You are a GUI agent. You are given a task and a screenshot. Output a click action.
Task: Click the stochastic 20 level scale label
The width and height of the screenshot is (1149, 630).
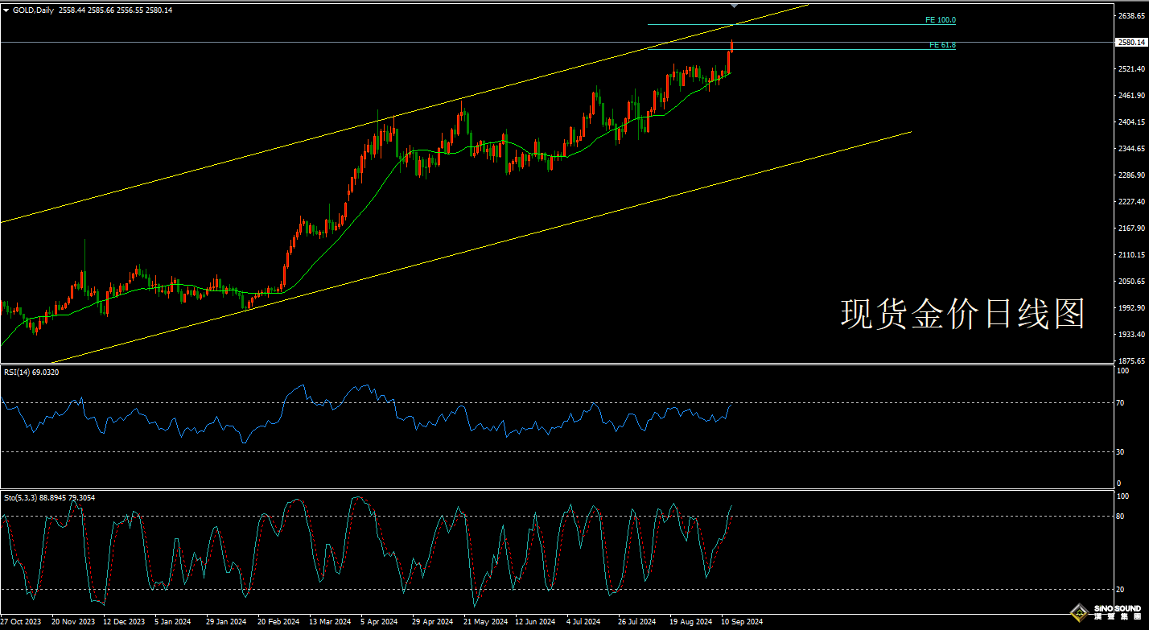coord(1119,589)
